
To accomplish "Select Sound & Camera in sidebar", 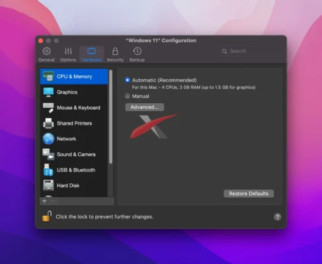I will pos(74,154).
